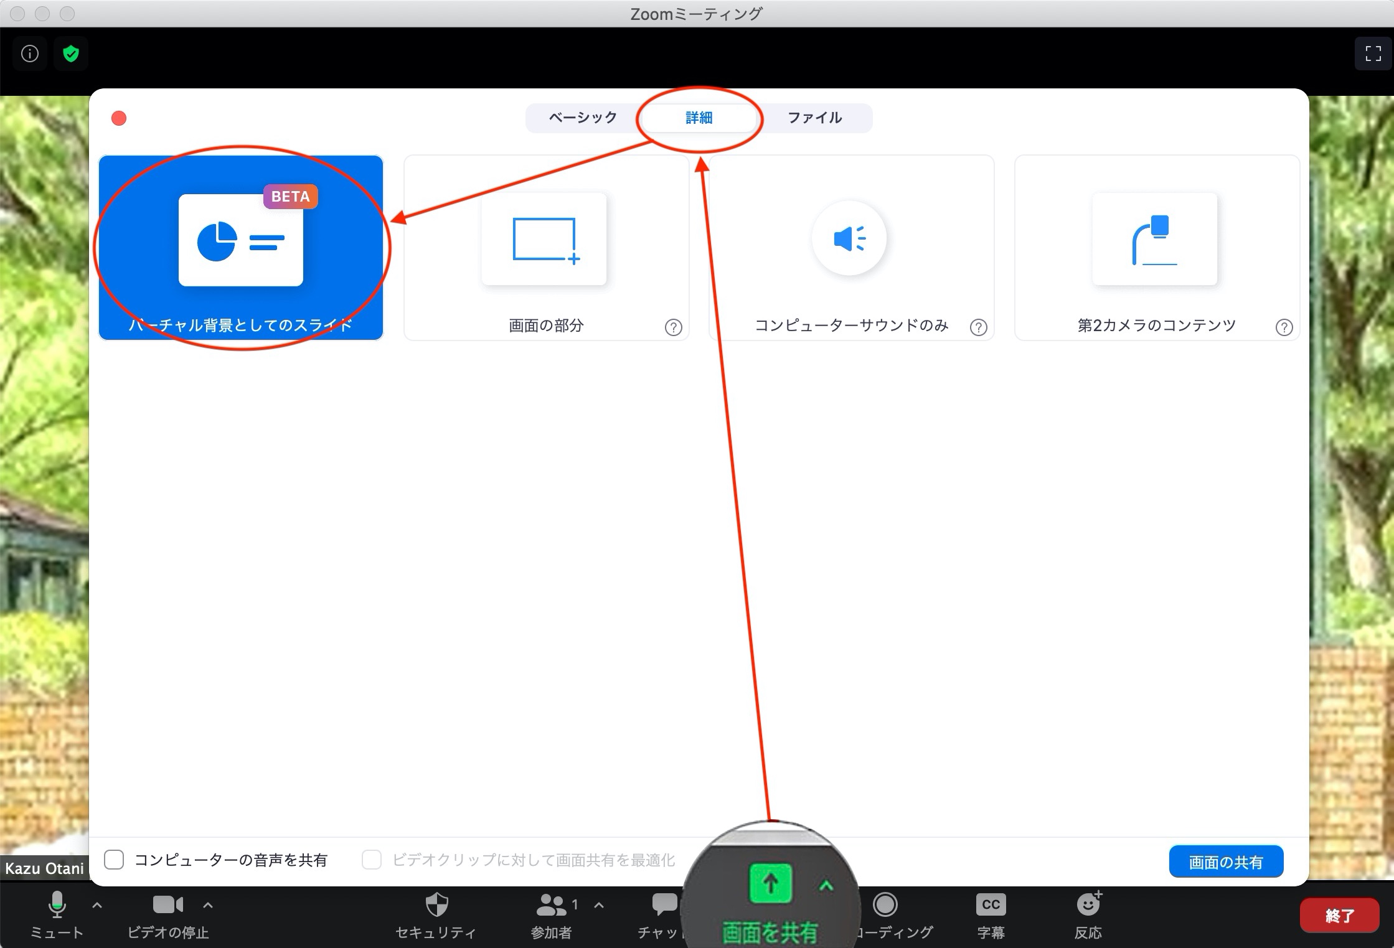Open help for コンピューターサウンドのみ
Image resolution: width=1394 pixels, height=948 pixels.
(x=978, y=327)
